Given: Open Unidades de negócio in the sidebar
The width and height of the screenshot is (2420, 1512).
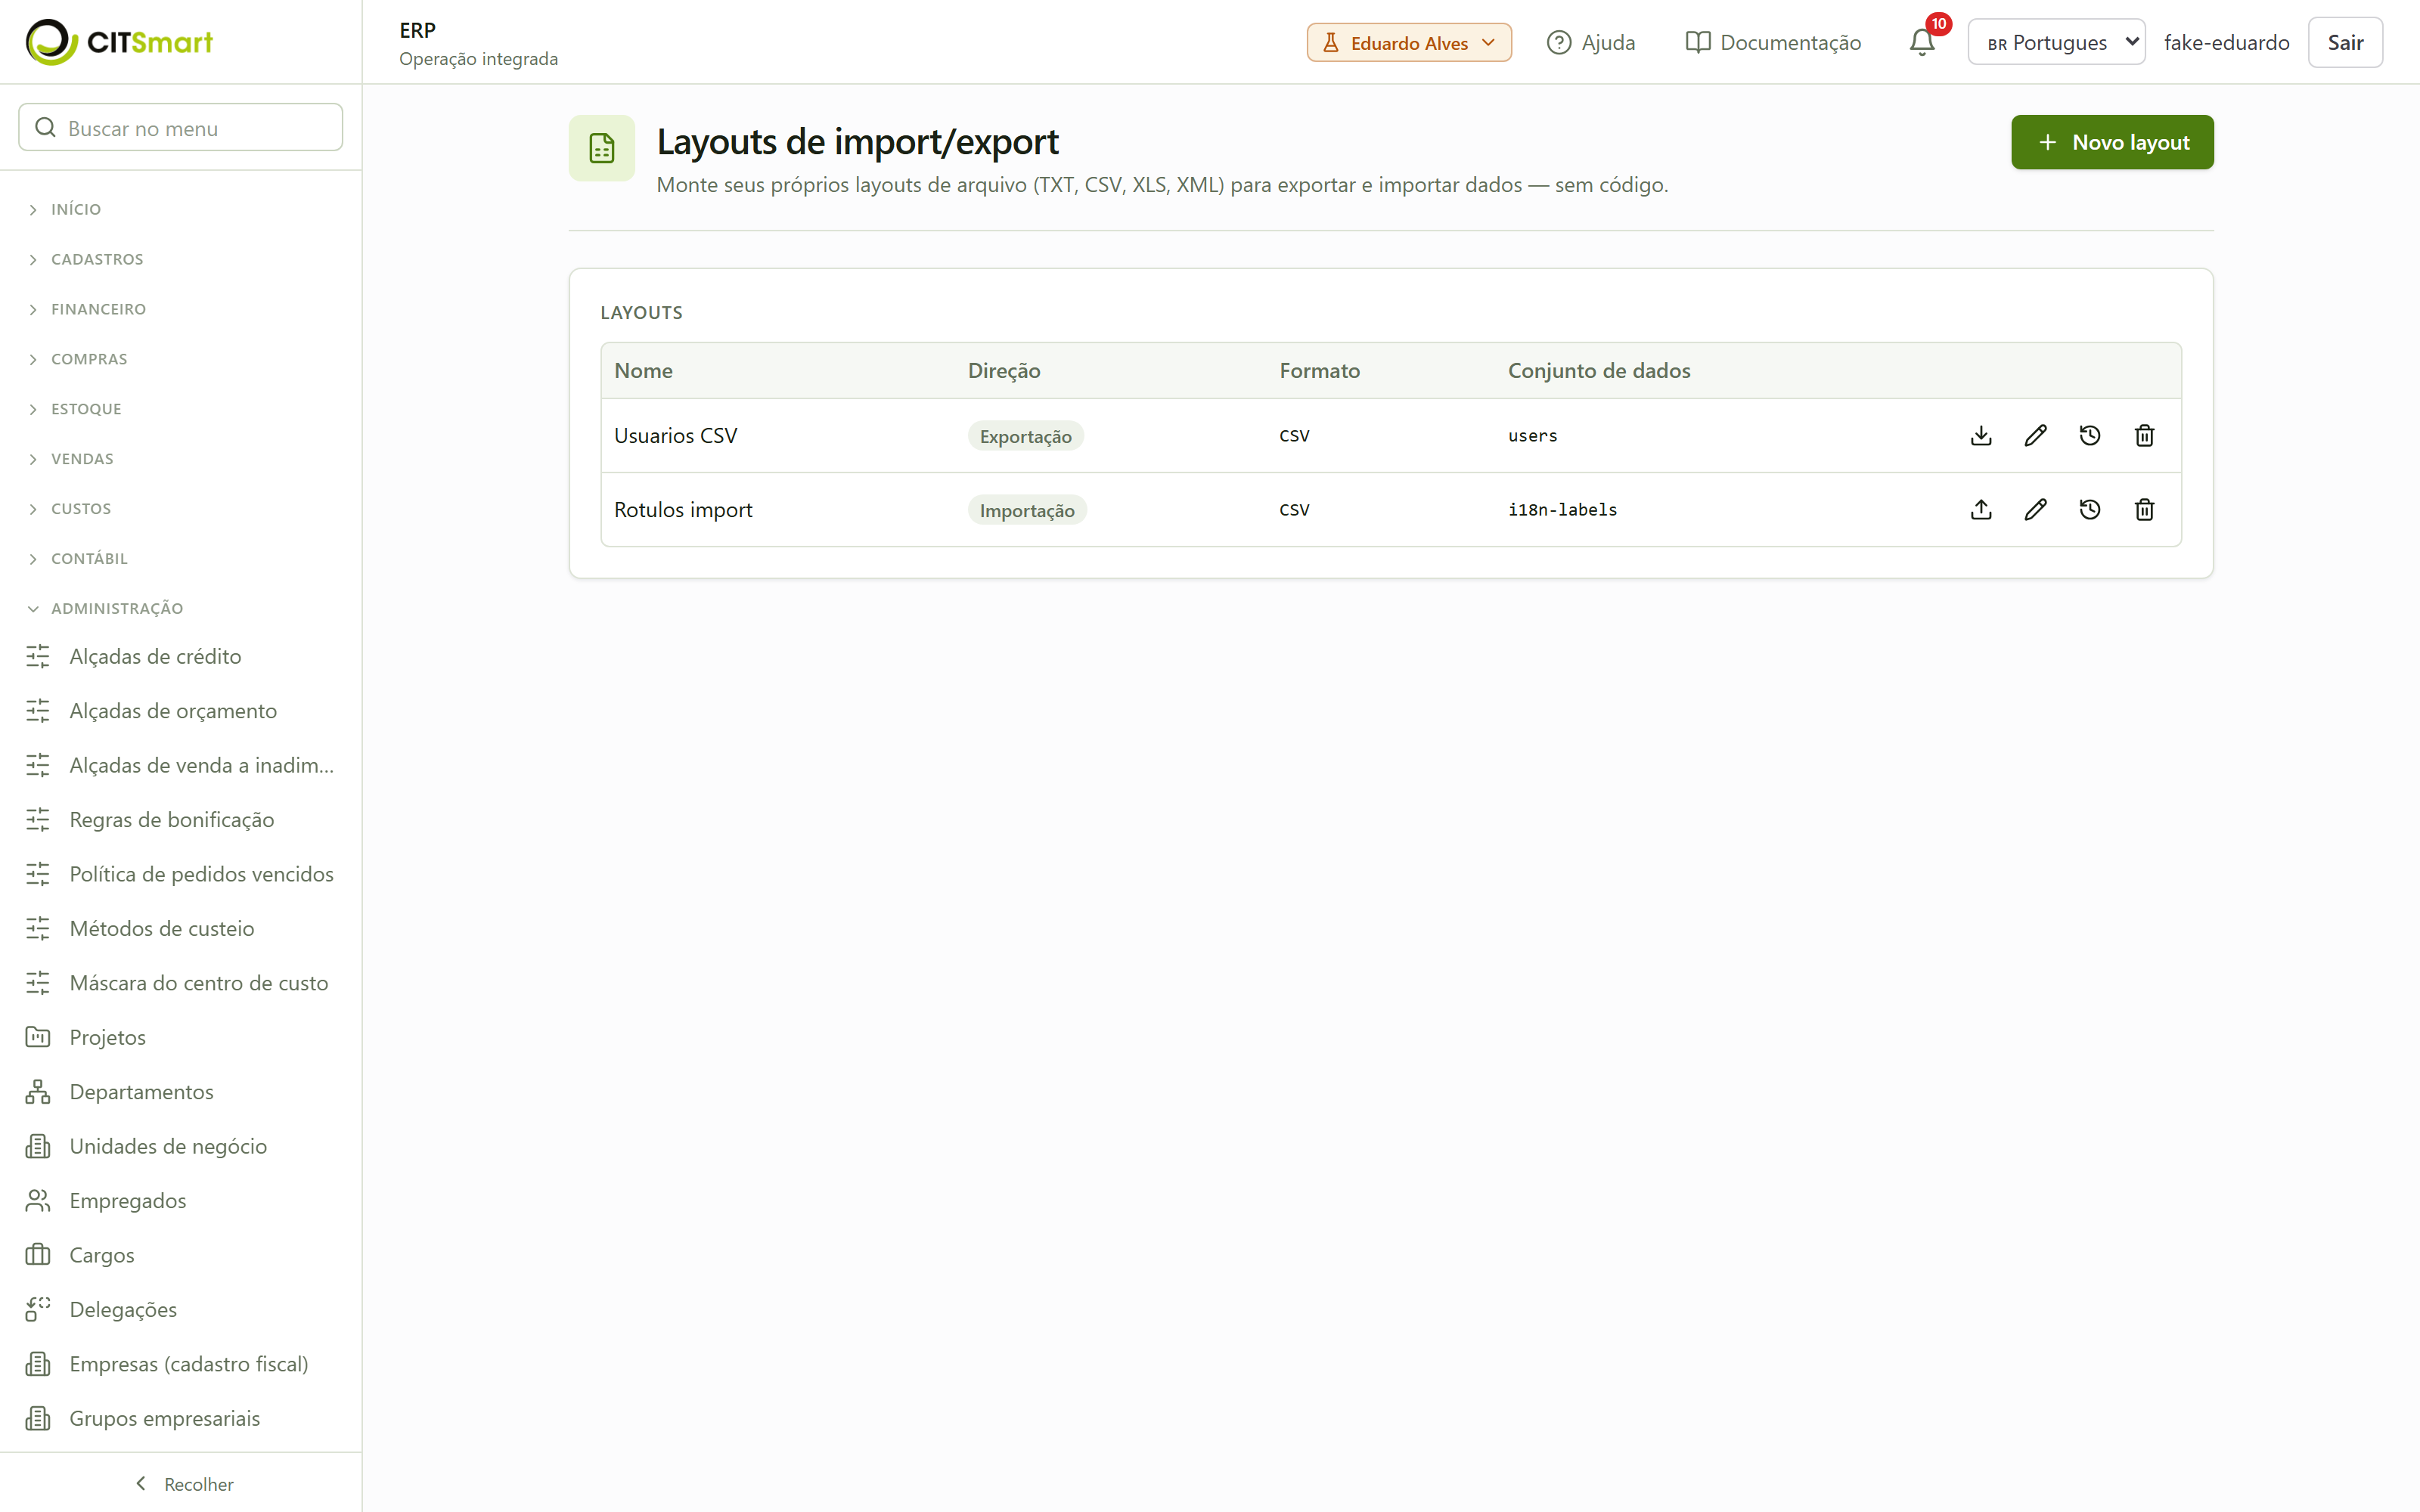Looking at the screenshot, I should pos(181,1146).
